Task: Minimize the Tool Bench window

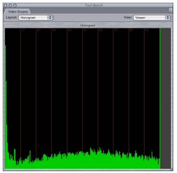Action: pyautogui.click(x=10, y=6)
